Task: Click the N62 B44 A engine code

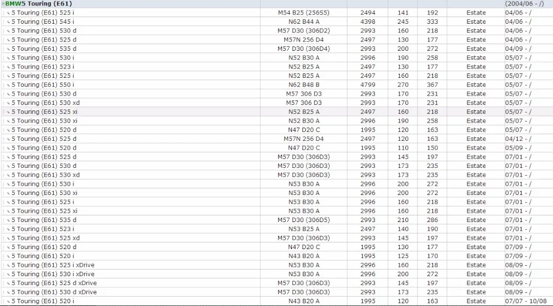Action: pyautogui.click(x=304, y=22)
